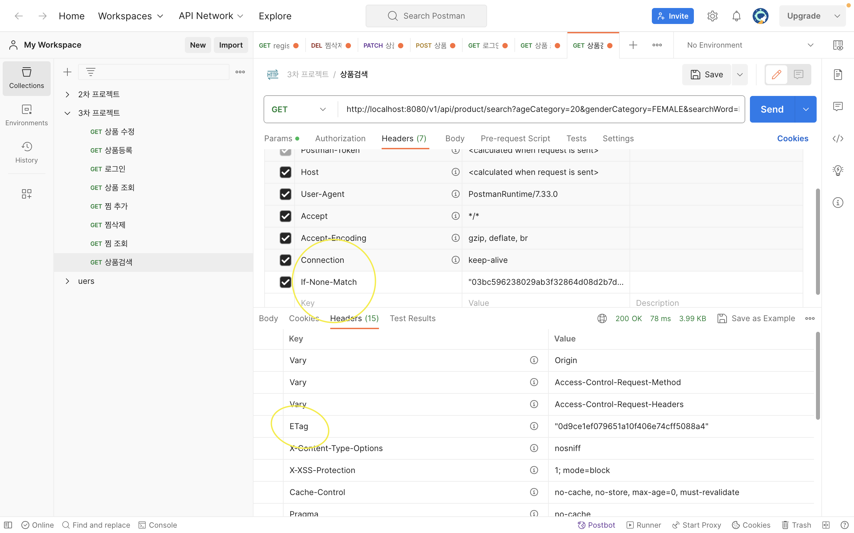The image size is (854, 533).
Task: Click the Cookies link
Action: [x=792, y=139]
